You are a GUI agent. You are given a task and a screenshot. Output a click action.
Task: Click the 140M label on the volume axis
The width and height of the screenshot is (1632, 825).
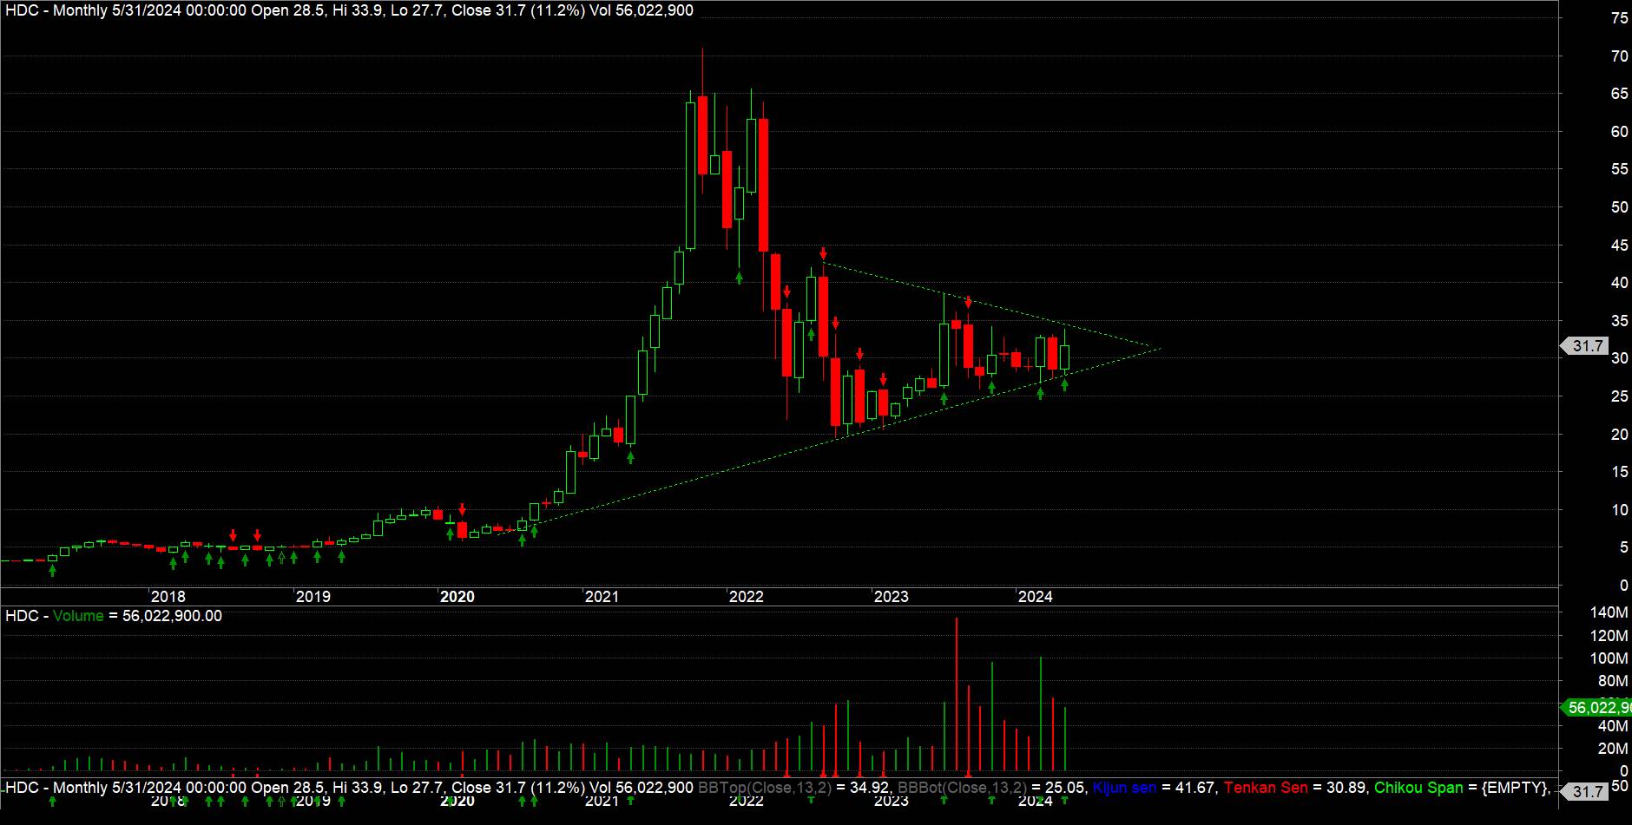(x=1609, y=612)
